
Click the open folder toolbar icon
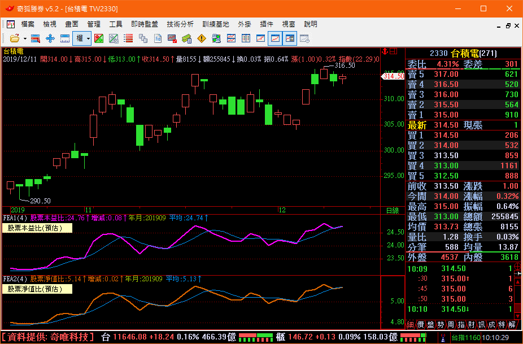(x=15, y=39)
